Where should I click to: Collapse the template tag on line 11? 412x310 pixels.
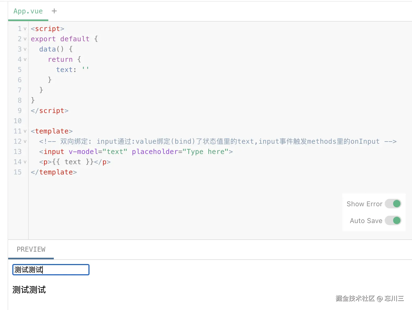point(25,131)
